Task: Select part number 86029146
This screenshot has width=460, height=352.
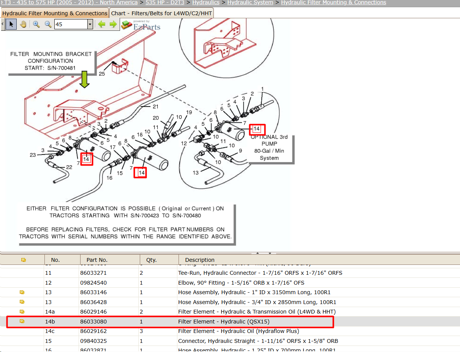Action: pyautogui.click(x=93, y=312)
